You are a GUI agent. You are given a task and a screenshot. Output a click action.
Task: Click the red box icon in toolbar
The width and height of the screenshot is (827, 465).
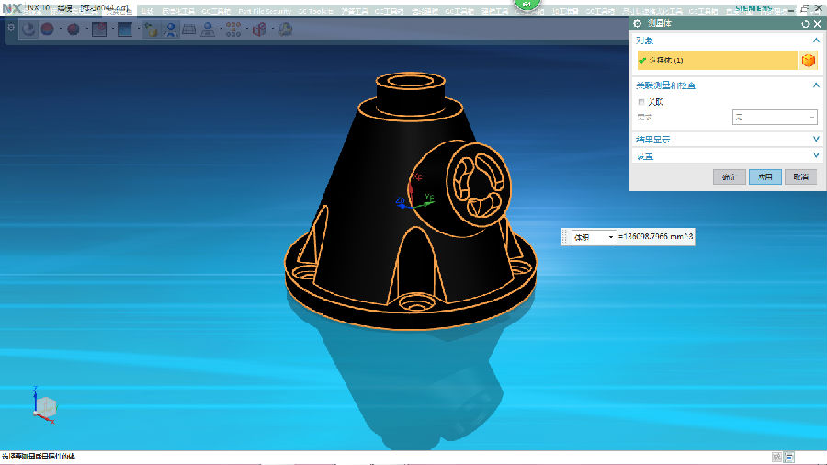tap(99, 29)
